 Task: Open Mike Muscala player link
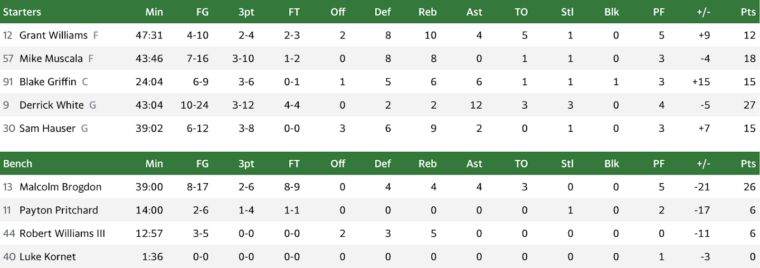coord(51,58)
